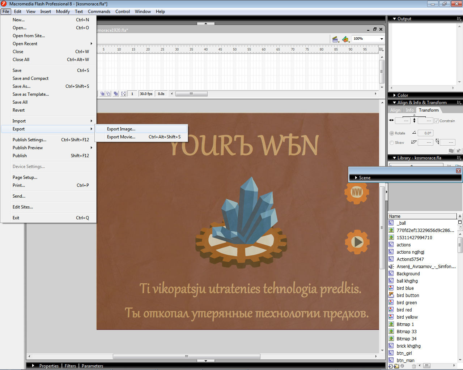463x370 pixels.
Task: Toggle the Constrain checkbox
Action: [x=437, y=121]
